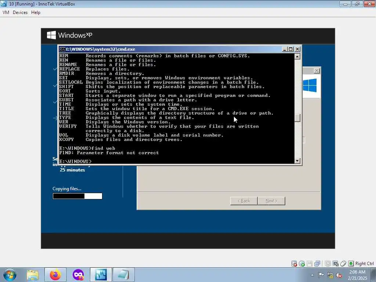
Task: Click the START command help line
Action: tap(165, 95)
